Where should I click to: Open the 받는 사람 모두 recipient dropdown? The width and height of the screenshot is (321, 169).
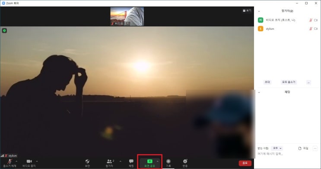[x=277, y=148]
